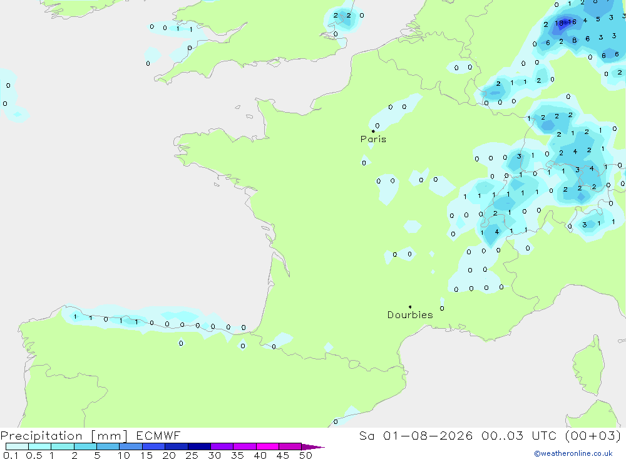Pick the legend swatch between 10 and 15
The height and width of the screenshot is (459, 626).
click(131, 446)
